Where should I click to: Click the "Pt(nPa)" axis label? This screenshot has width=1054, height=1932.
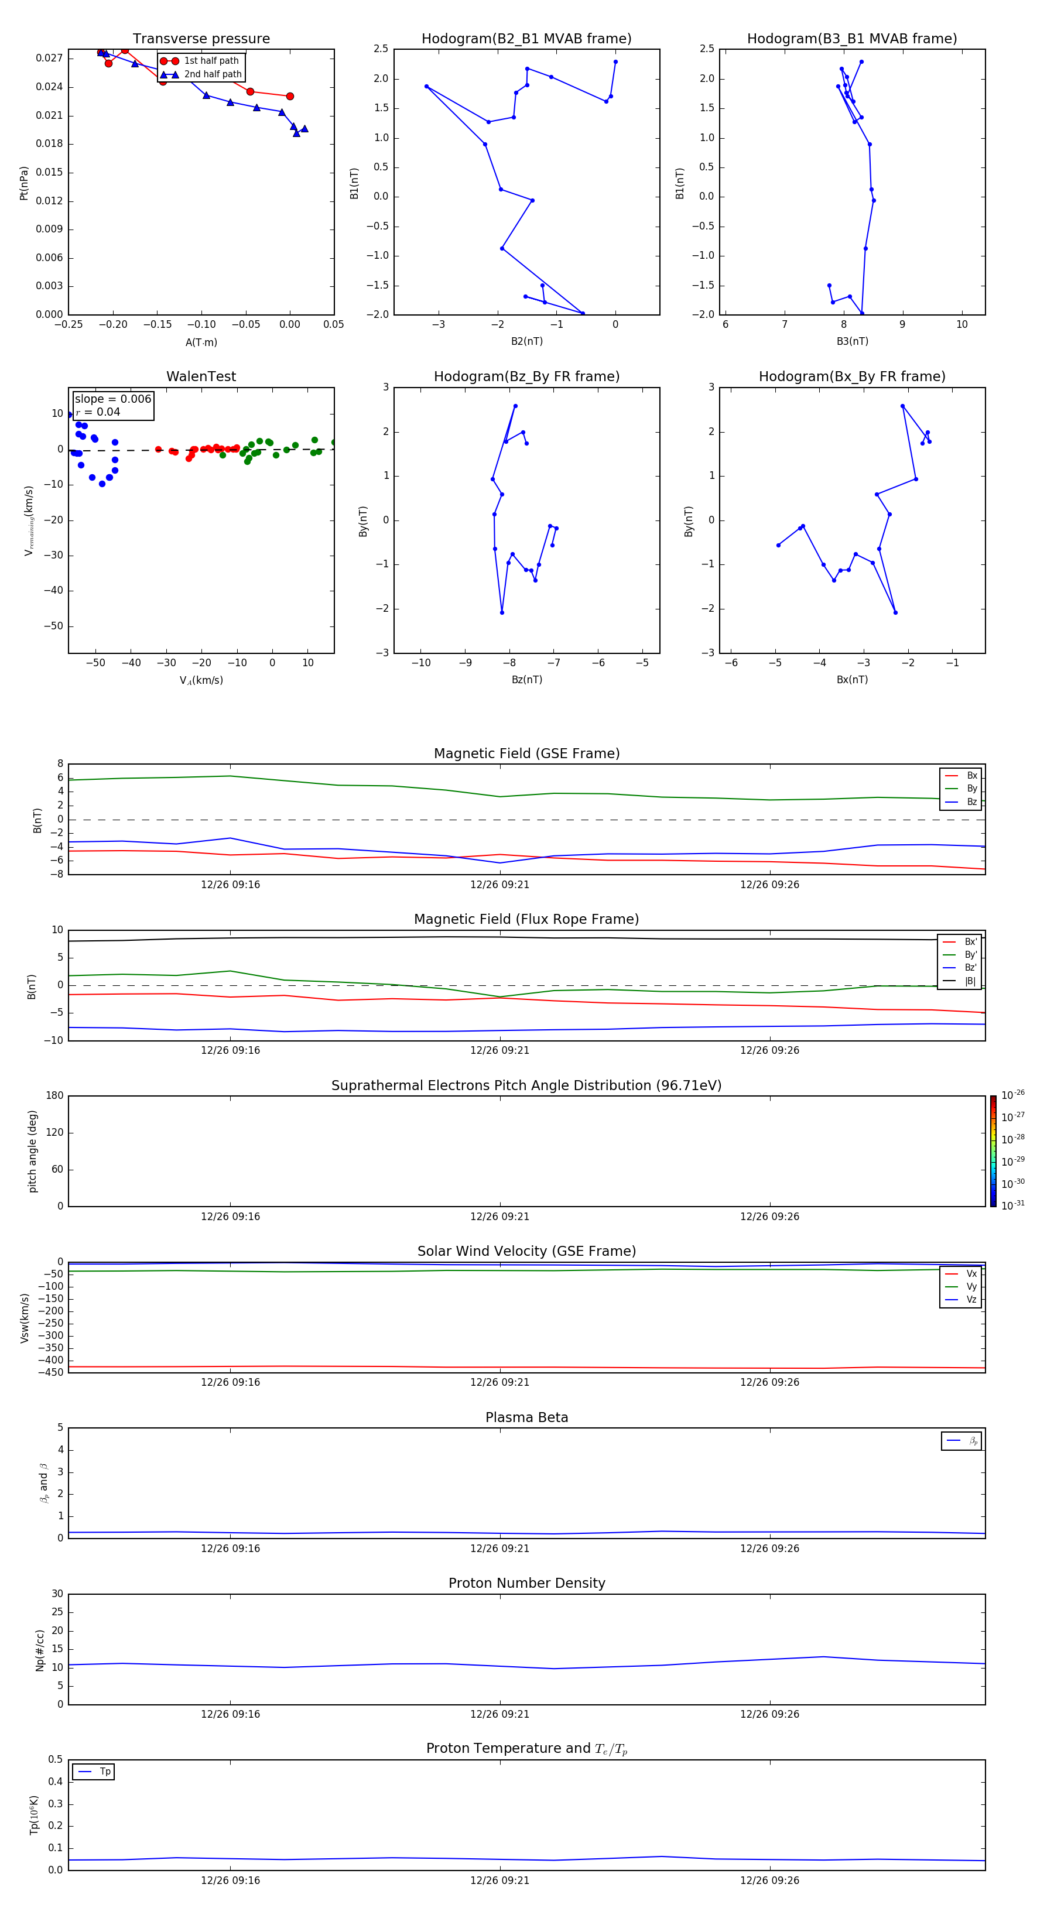(x=24, y=183)
